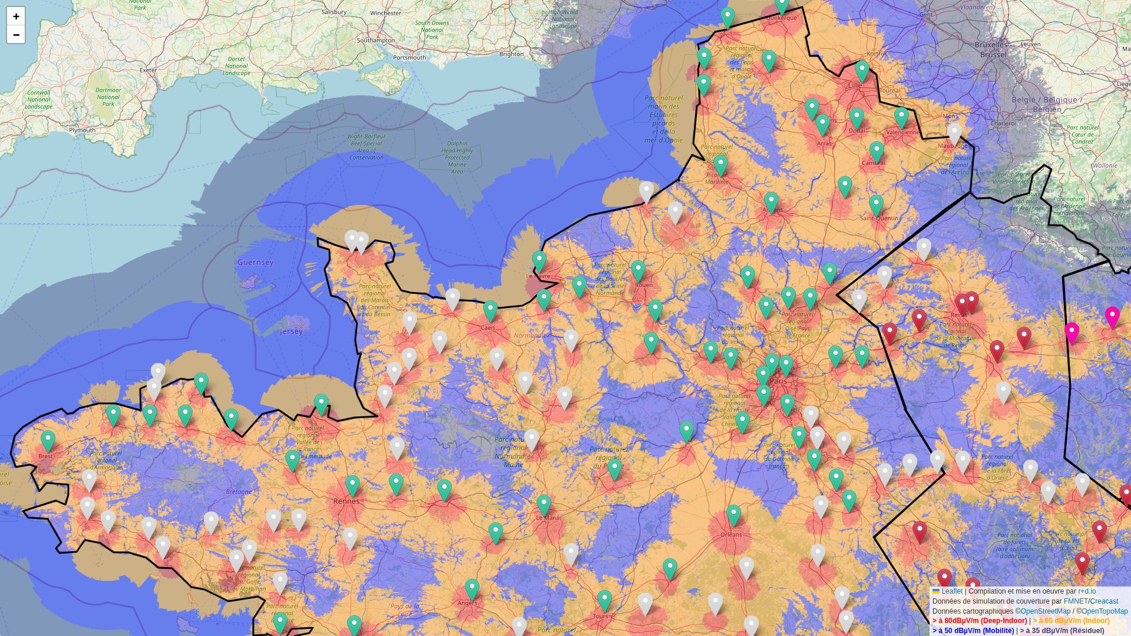Open the OpenStreetMap copyright link
This screenshot has height=636, width=1131.
tap(1044, 611)
